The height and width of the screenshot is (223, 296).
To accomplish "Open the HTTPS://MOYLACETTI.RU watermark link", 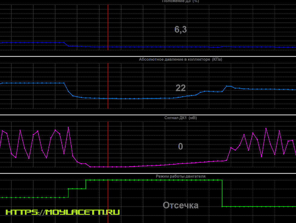I will point(63,212).
